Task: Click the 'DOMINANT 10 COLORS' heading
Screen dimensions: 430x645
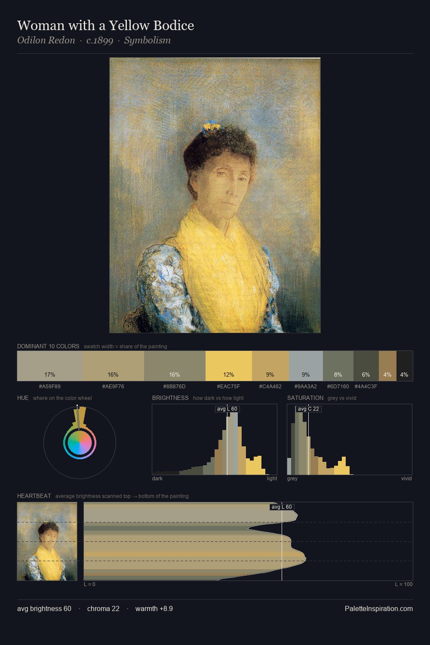Action: 48,346
